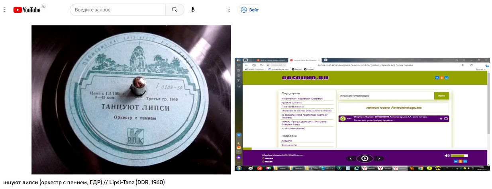This screenshot has height=189, width=492.
Task: Click the oosound.ru logo in browser window
Action: click(305, 78)
